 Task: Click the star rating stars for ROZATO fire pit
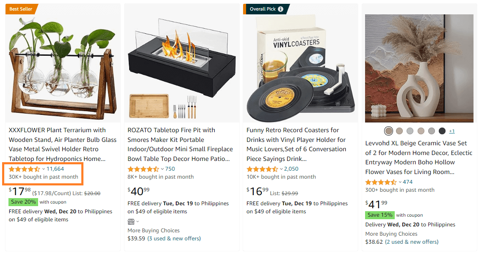tap(143, 169)
